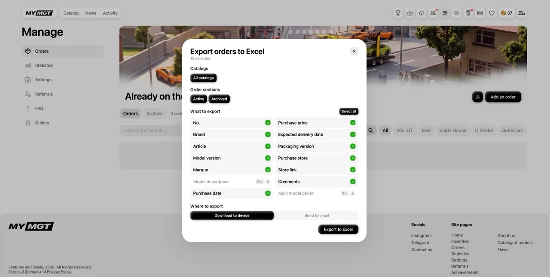The height and width of the screenshot is (277, 550).
Task: Filter by QubeCarz brand
Action: [512, 131]
